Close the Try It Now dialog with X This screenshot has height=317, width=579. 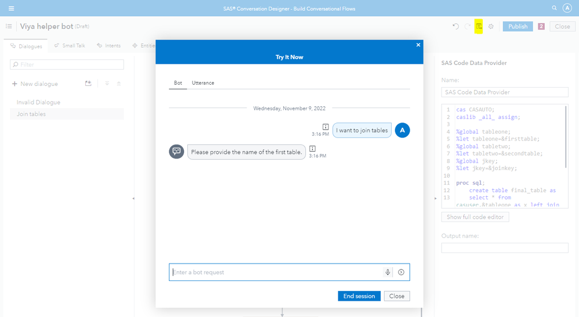point(418,45)
